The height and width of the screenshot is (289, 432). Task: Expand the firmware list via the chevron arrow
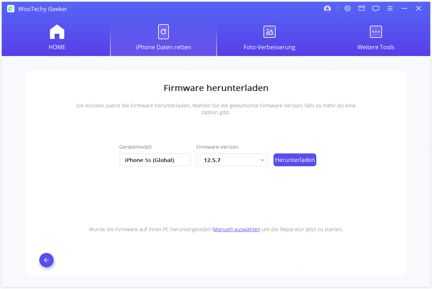262,160
